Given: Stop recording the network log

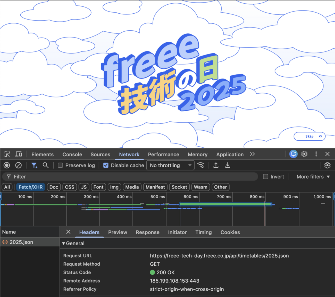Looking at the screenshot, I should pos(6,165).
